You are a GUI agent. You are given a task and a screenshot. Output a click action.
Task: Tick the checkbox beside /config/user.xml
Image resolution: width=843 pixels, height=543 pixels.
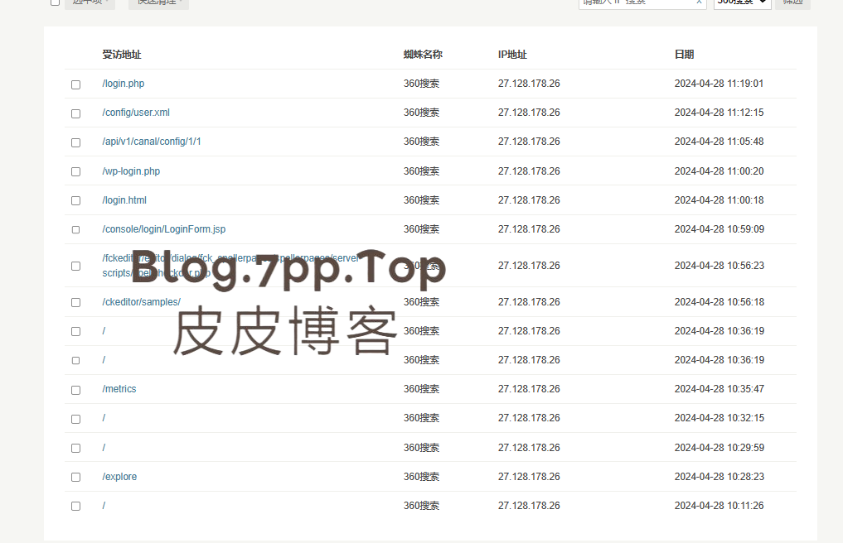[x=76, y=113]
